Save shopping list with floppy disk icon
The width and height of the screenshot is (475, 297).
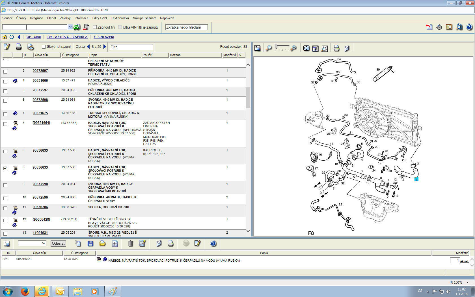pyautogui.click(x=90, y=244)
